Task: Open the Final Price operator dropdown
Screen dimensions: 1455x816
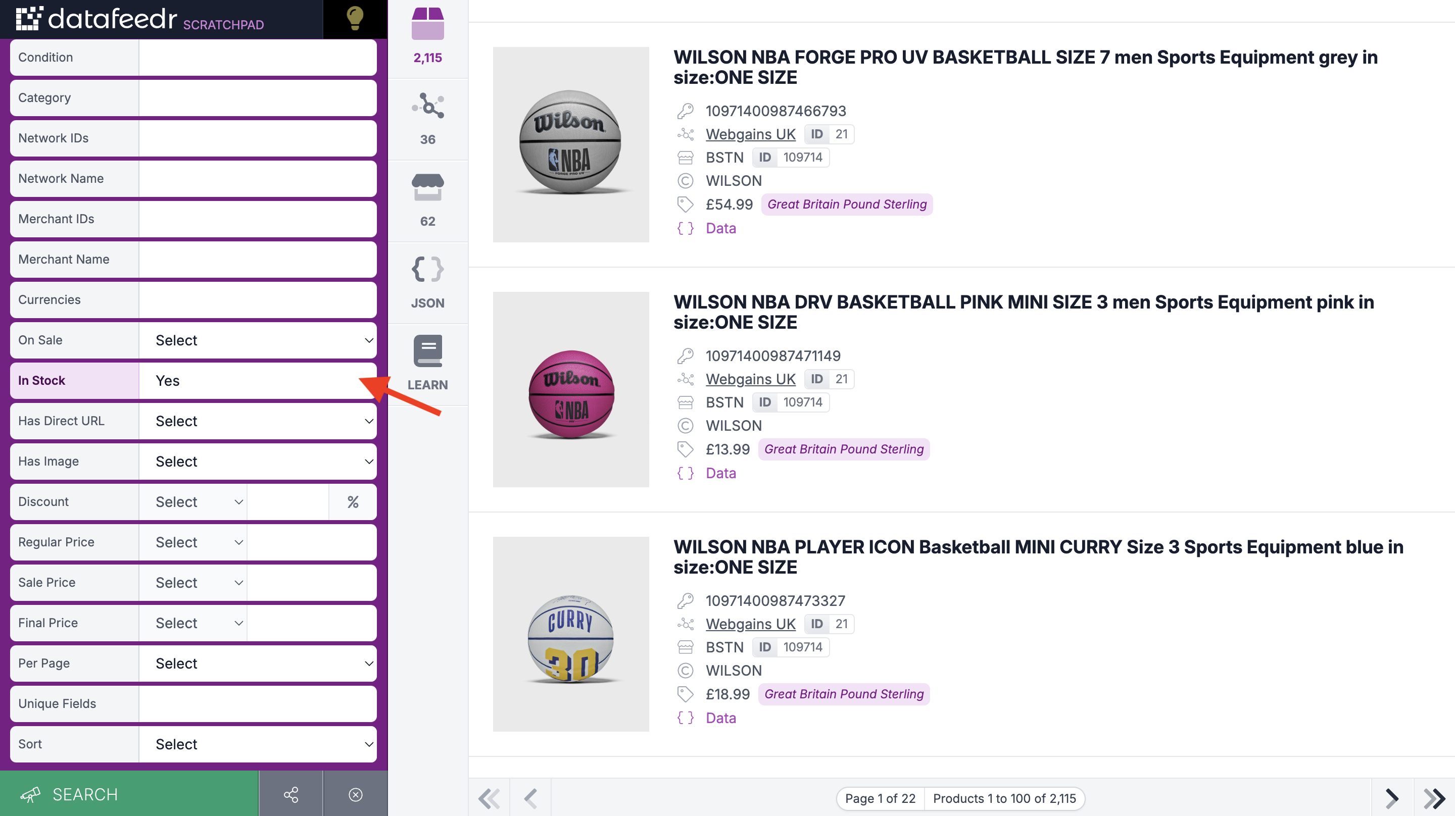Action: (x=192, y=623)
